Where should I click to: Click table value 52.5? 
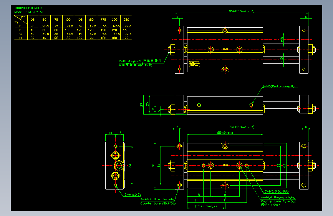point(93,34)
